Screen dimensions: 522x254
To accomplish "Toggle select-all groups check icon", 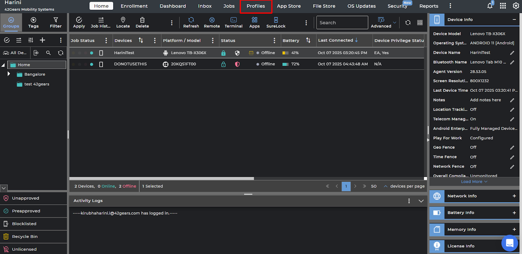I will pos(7,40).
